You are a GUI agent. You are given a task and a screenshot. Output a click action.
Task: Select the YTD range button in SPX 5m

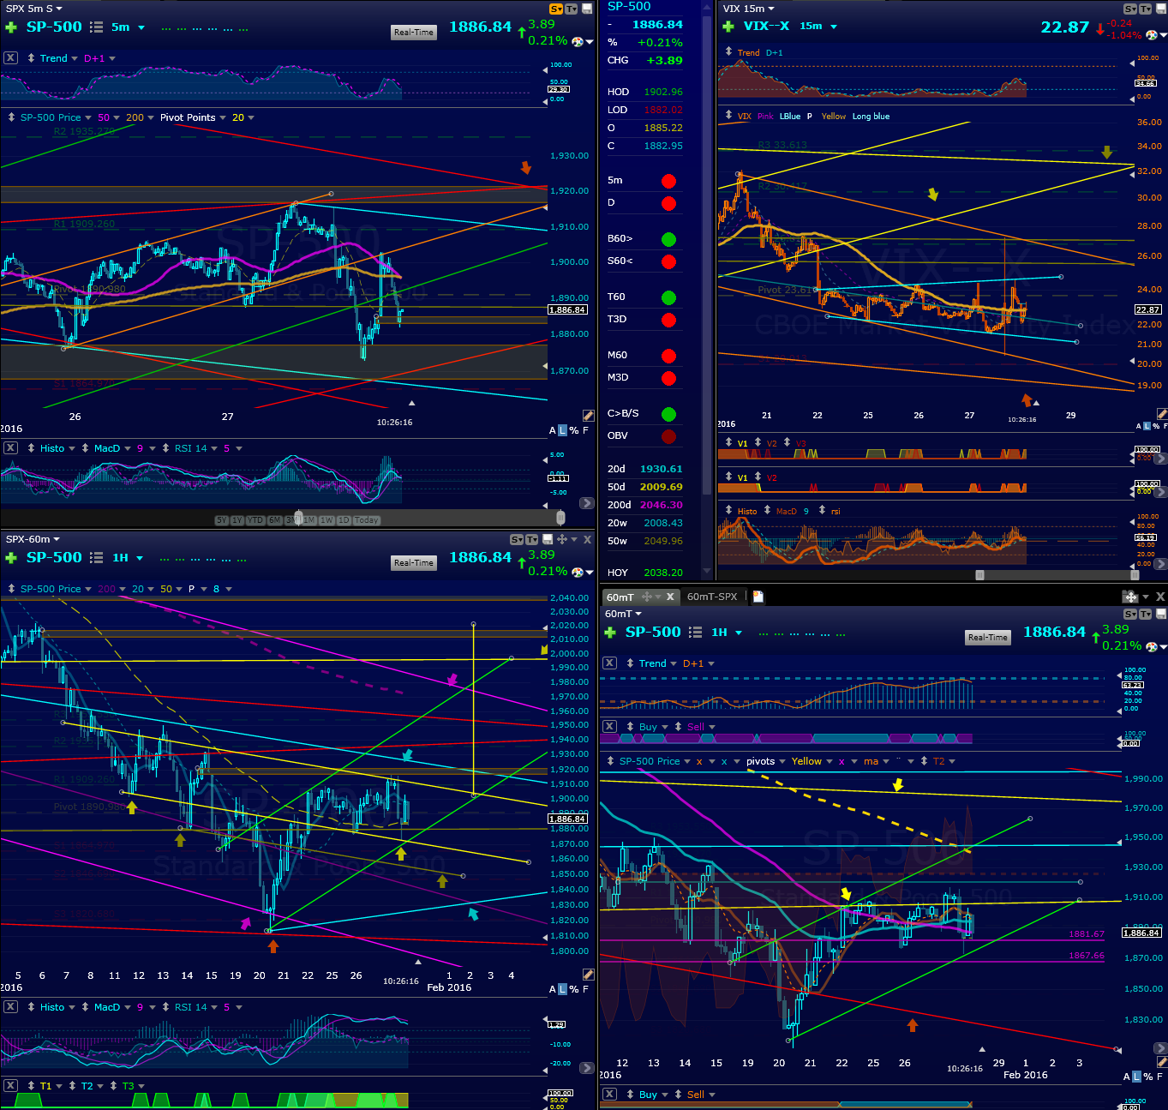tap(255, 520)
